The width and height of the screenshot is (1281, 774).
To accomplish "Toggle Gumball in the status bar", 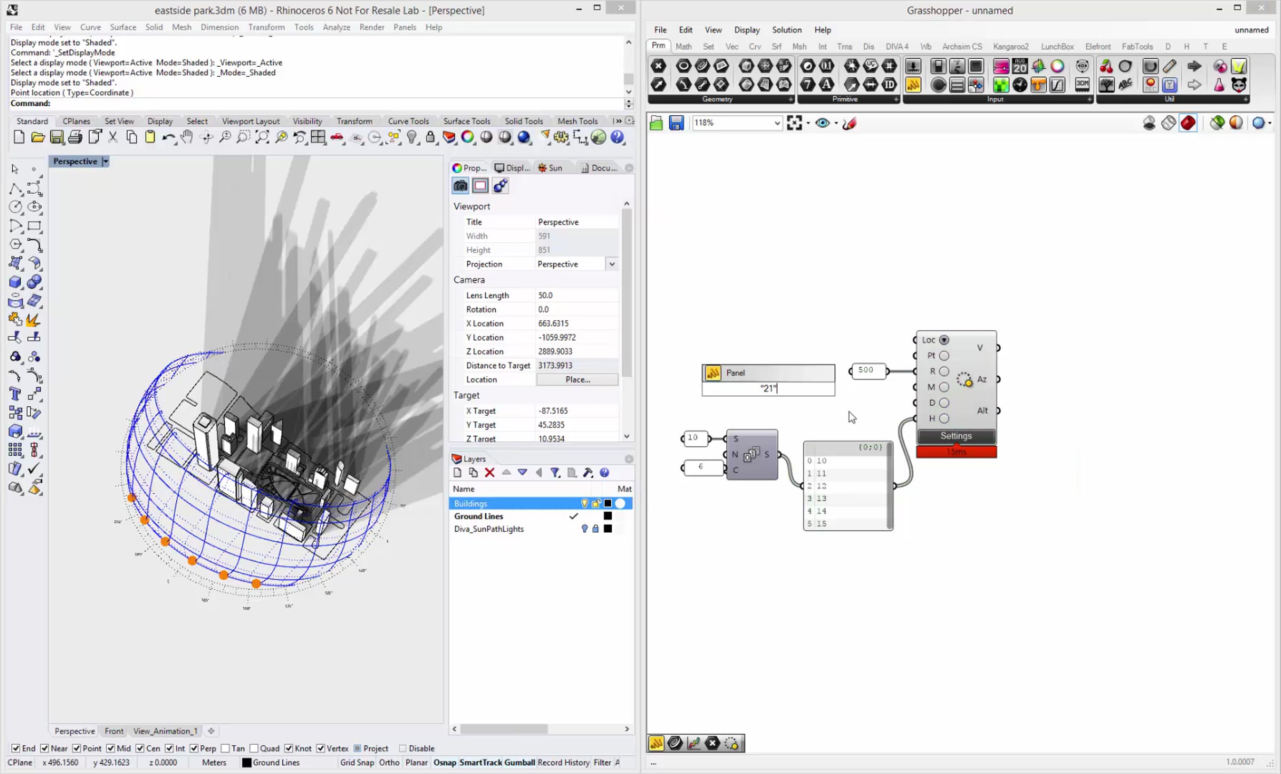I will point(519,762).
